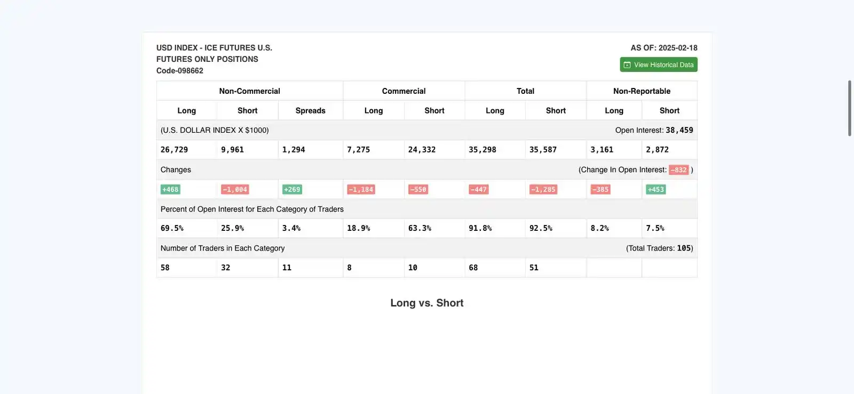Click the Non-Reportable column group header
854x394 pixels.
[x=642, y=91]
